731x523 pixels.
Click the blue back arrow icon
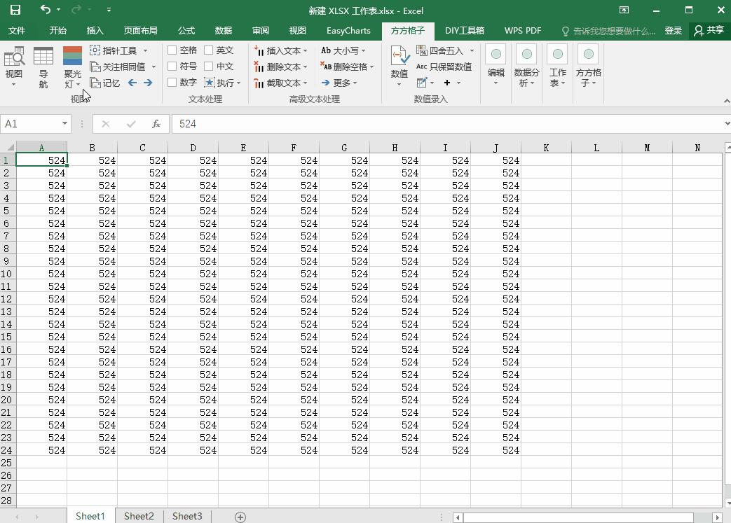(x=132, y=83)
